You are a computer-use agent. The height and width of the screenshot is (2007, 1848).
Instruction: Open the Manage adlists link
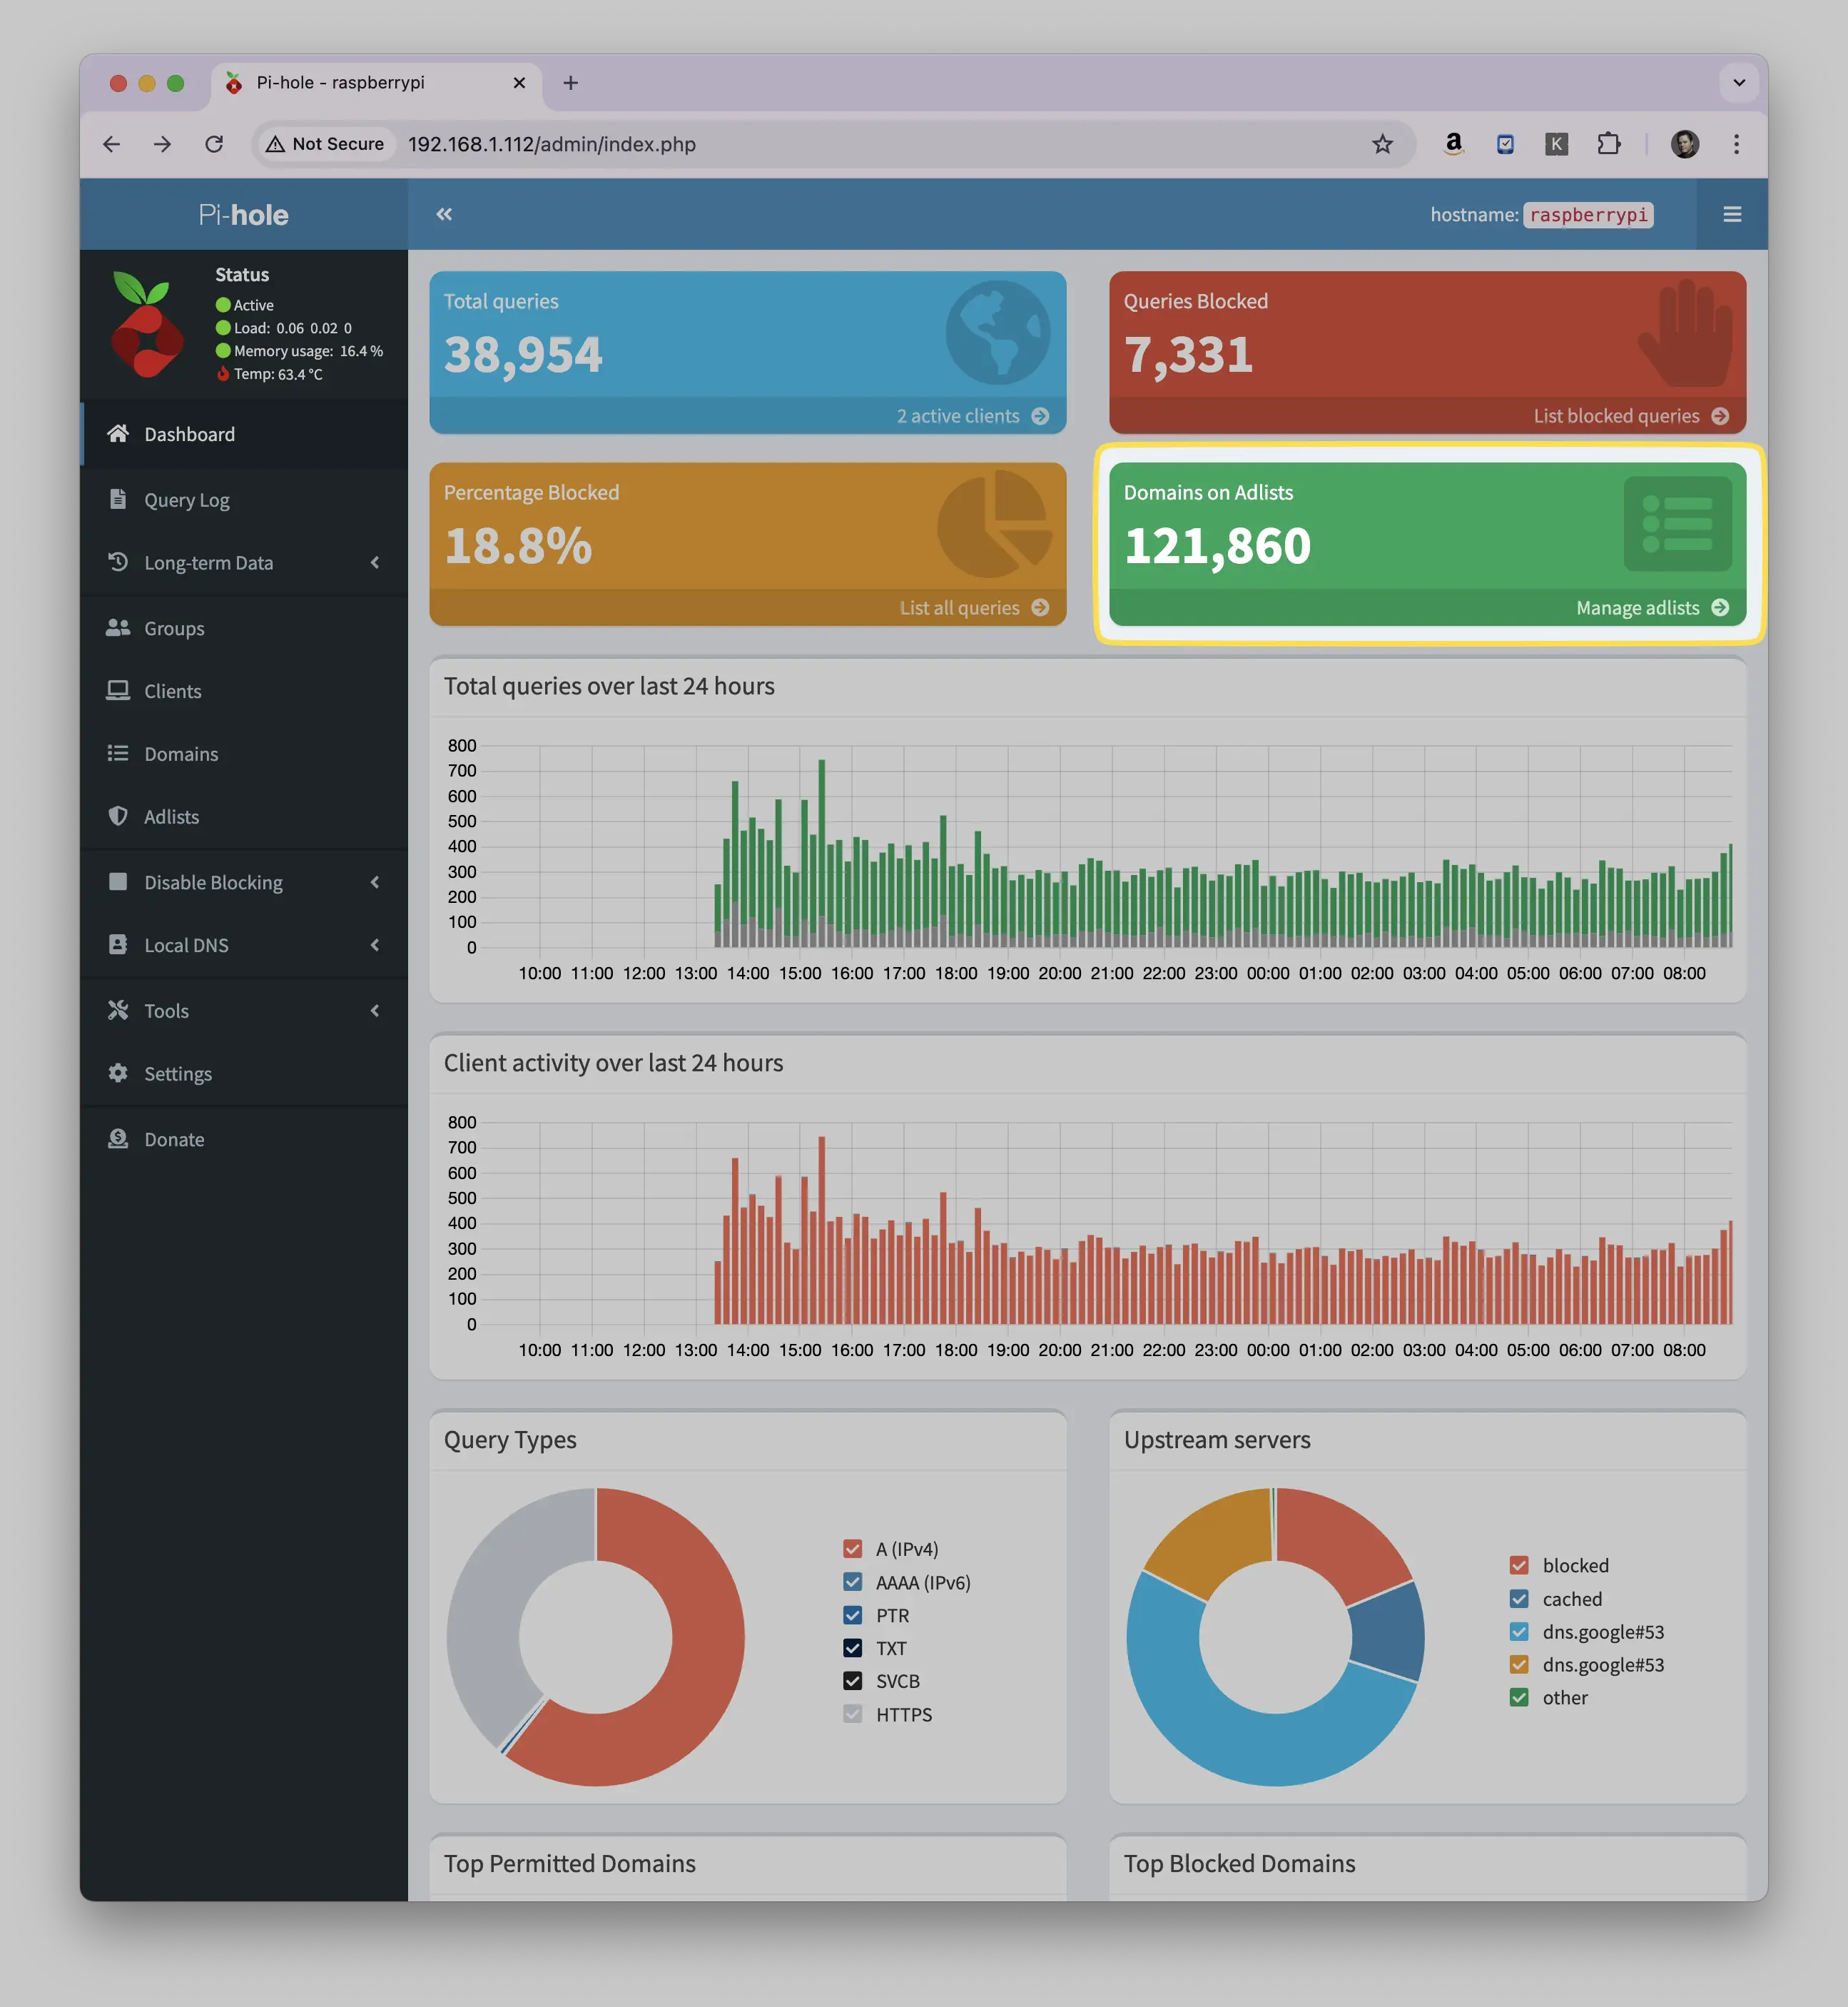coord(1651,607)
